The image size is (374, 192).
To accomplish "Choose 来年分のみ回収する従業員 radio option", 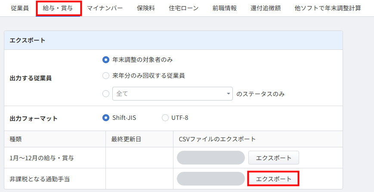I will coord(106,76).
